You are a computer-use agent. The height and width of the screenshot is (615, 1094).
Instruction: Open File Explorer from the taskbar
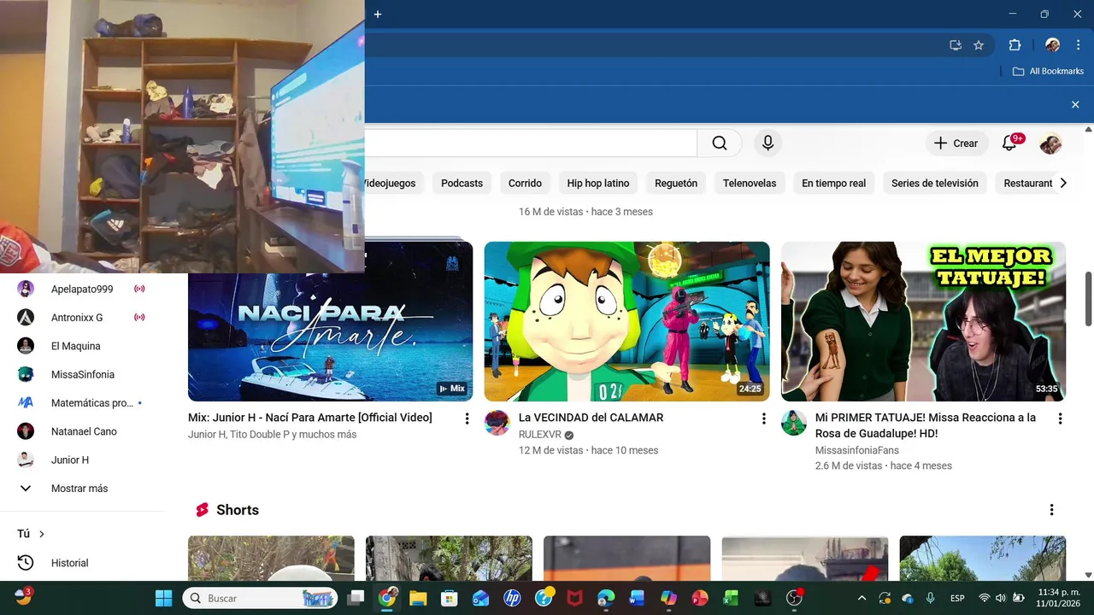[x=417, y=598]
